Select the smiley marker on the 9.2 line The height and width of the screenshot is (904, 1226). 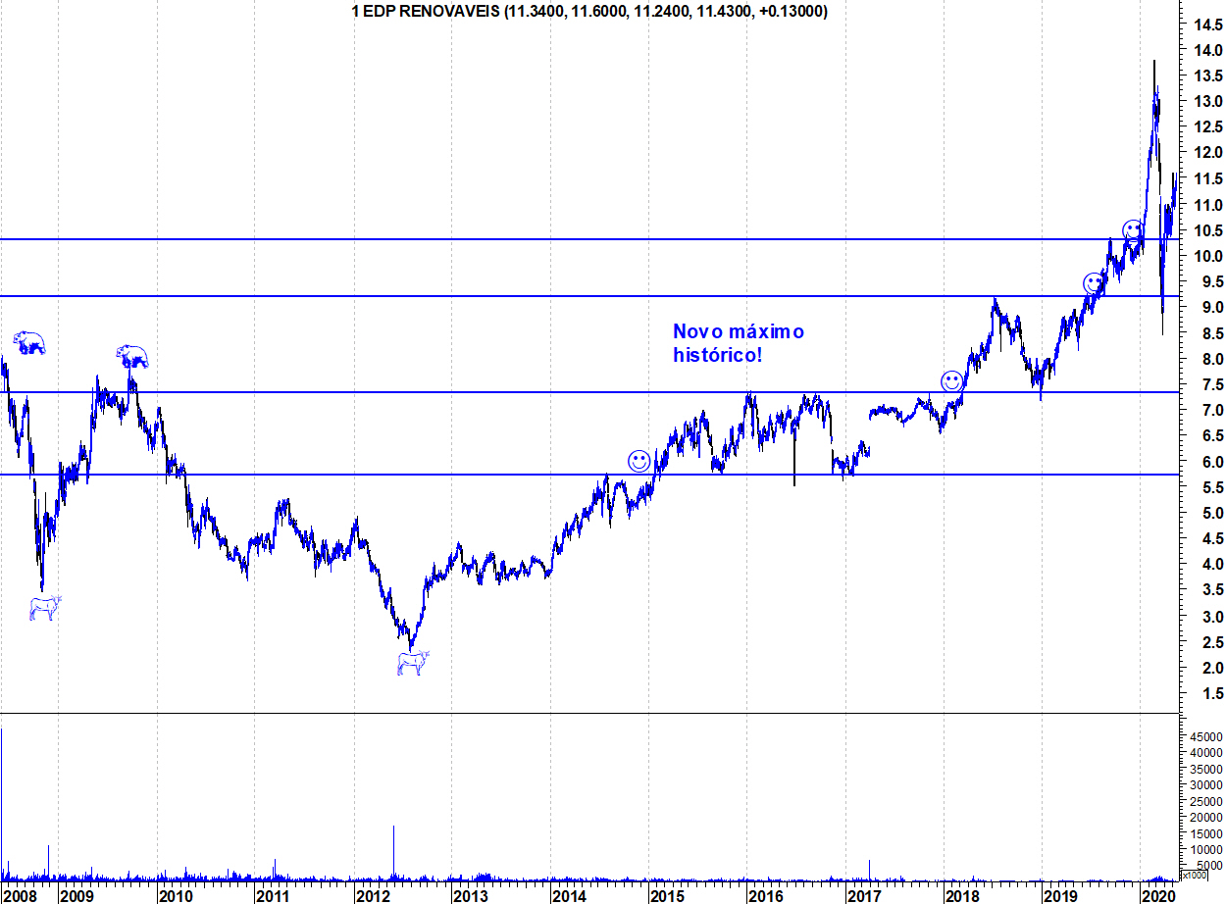[1094, 284]
